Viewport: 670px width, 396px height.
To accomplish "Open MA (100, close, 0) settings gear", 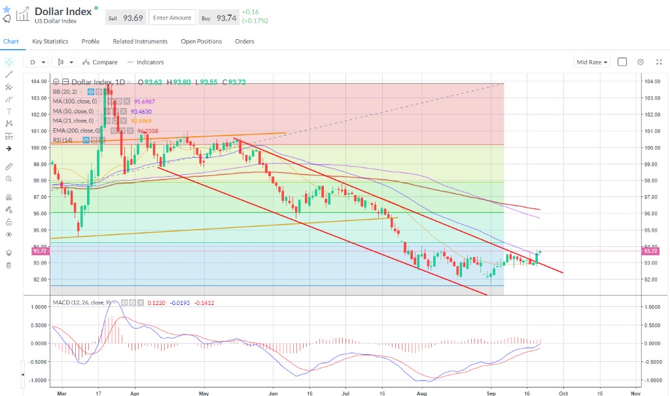I will coord(118,101).
